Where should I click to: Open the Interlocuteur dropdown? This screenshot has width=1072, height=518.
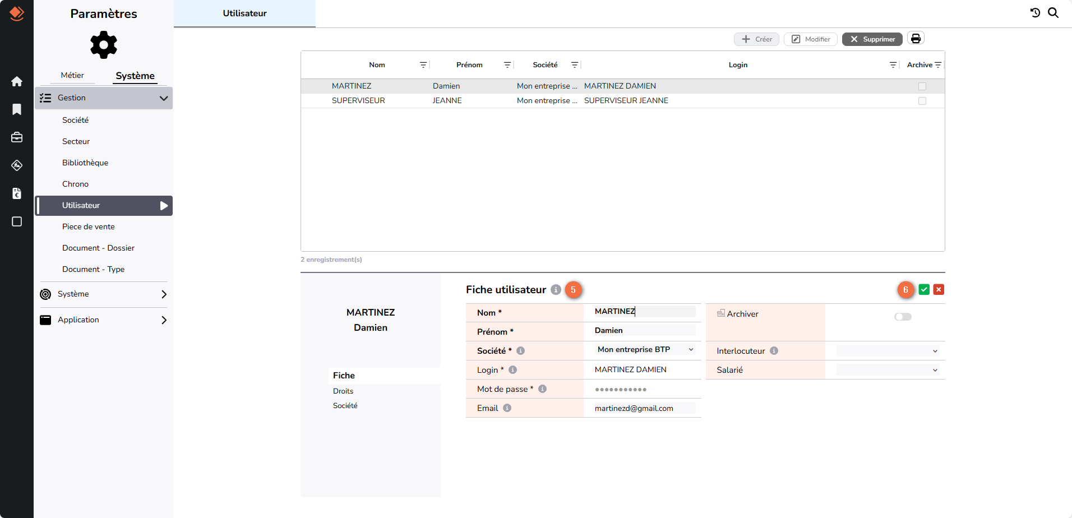pyautogui.click(x=887, y=351)
